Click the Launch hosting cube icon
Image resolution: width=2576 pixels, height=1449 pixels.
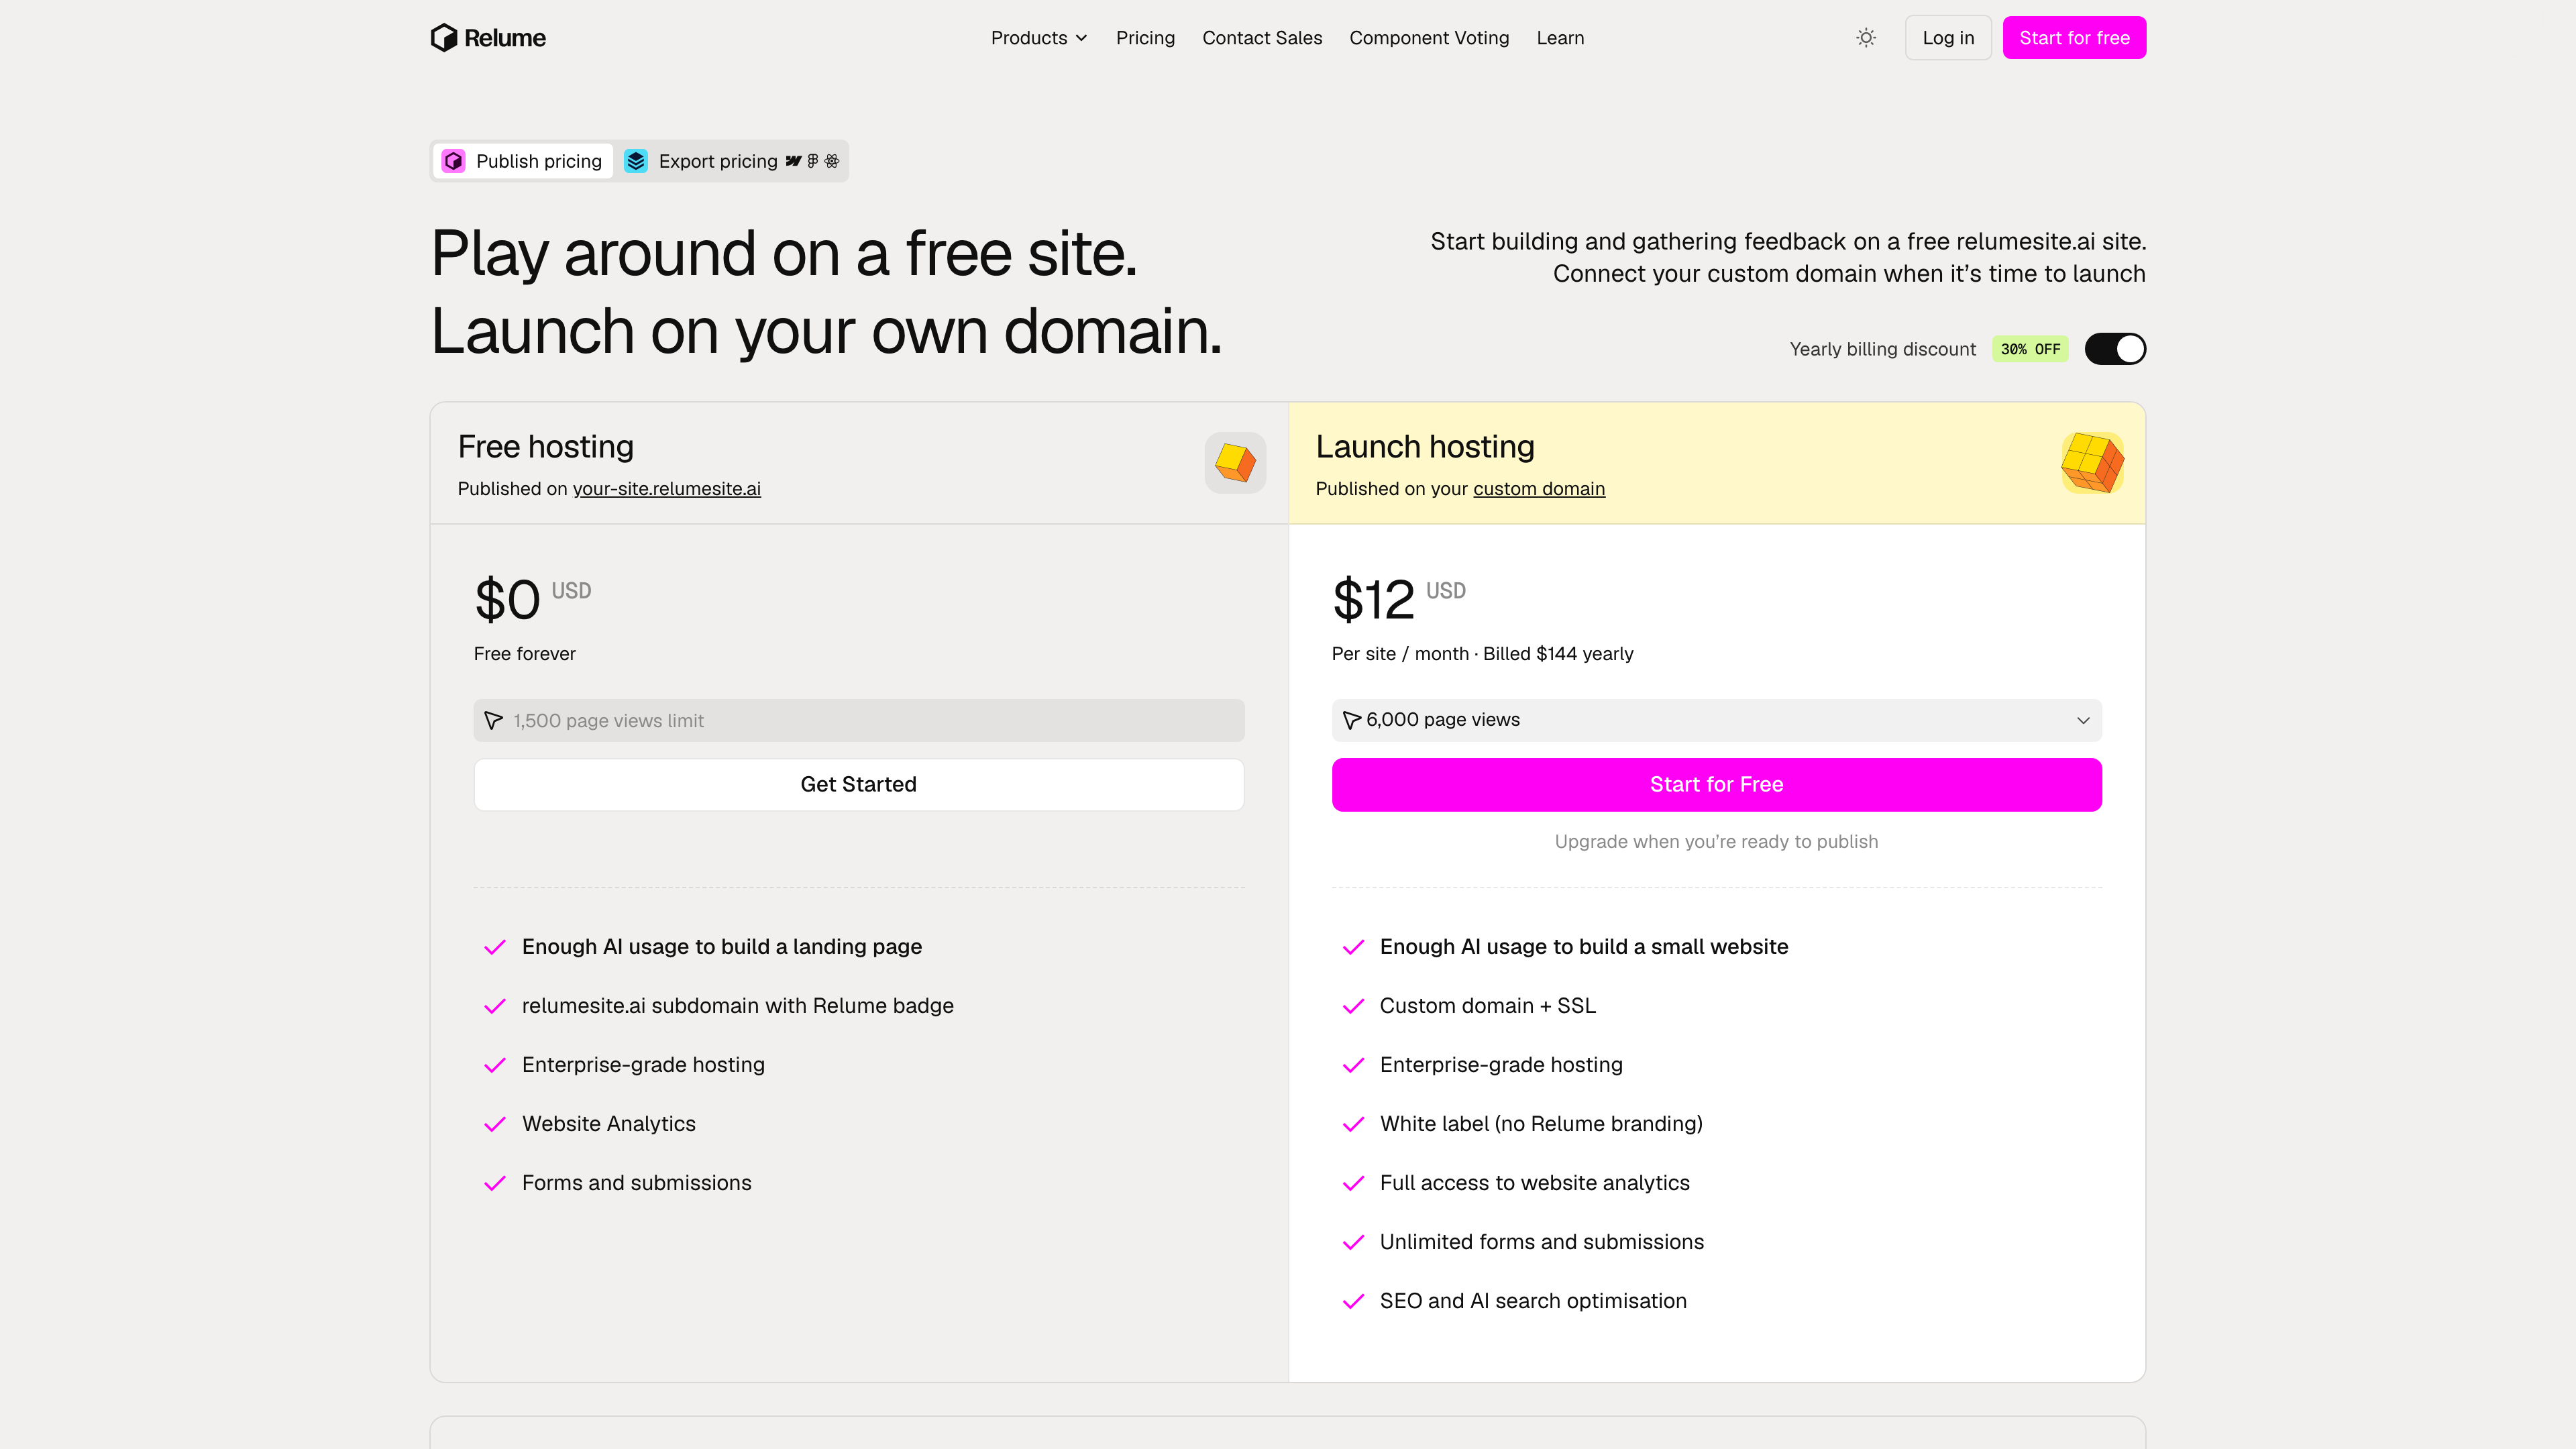(x=2092, y=462)
